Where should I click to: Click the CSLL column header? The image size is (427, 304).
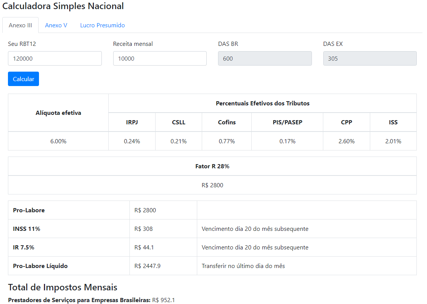pyautogui.click(x=178, y=122)
